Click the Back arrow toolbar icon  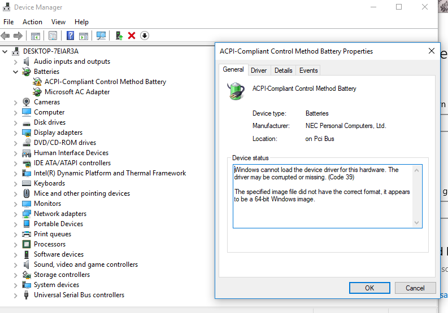pos(5,36)
